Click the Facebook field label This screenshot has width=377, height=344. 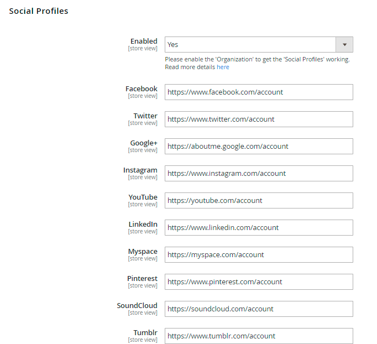click(142, 88)
